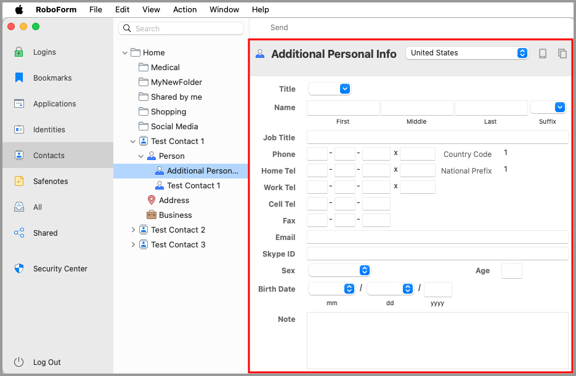Open the Sex dropdown
Viewport: 576px width, 376px height.
click(339, 270)
